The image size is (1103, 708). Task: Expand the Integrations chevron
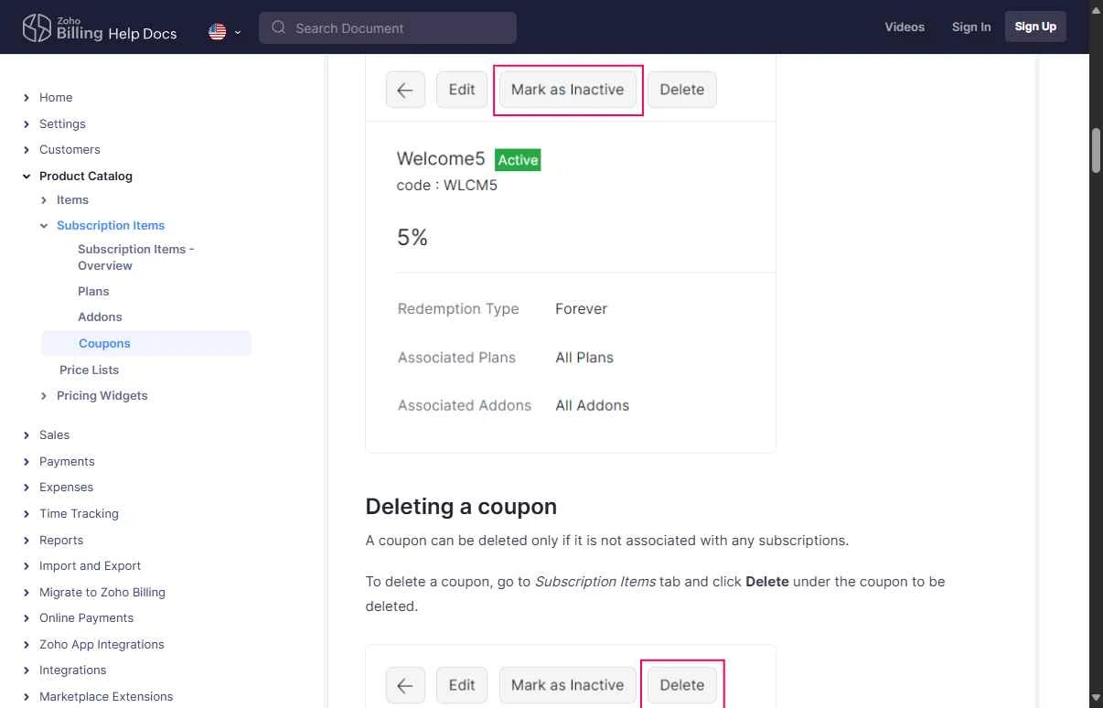pyautogui.click(x=27, y=670)
